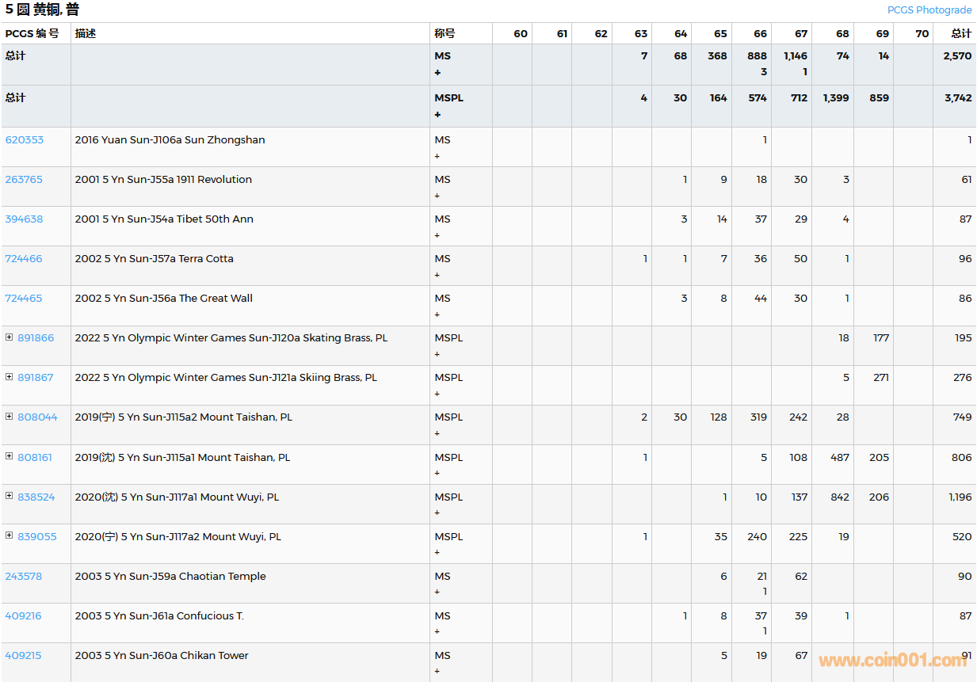Expand row 891866 Skating Brass plus icon
The width and height of the screenshot is (977, 682).
click(10, 337)
